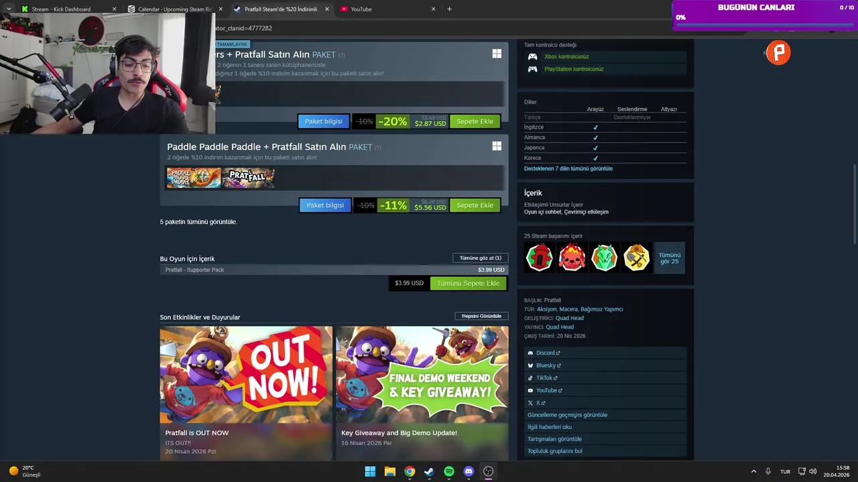Open File Explorer from taskbar
The image size is (858, 482).
[390, 471]
